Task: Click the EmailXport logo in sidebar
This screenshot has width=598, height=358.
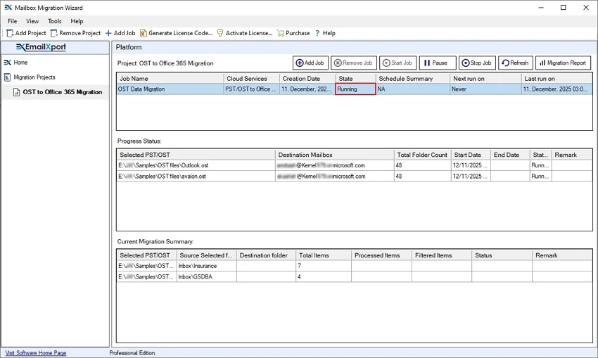Action: point(42,47)
